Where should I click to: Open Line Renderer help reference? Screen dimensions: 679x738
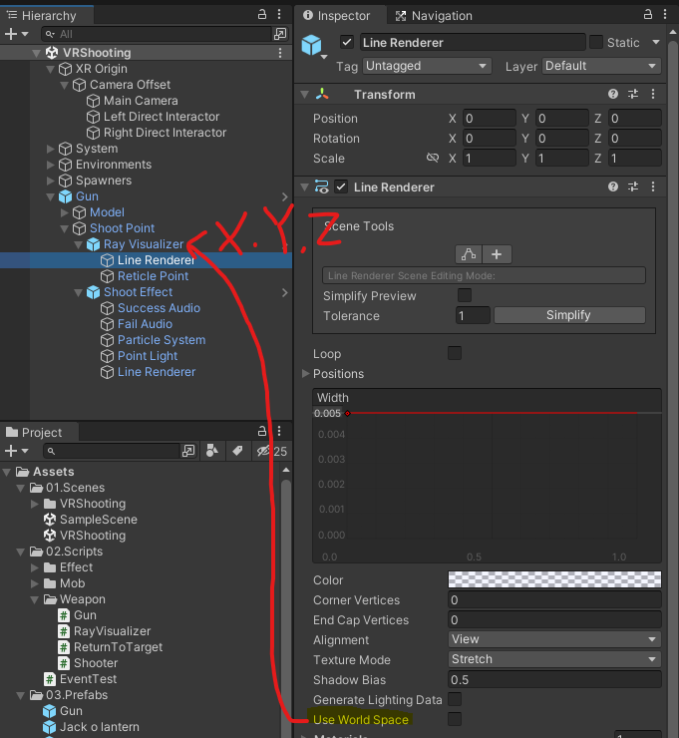pos(612,186)
